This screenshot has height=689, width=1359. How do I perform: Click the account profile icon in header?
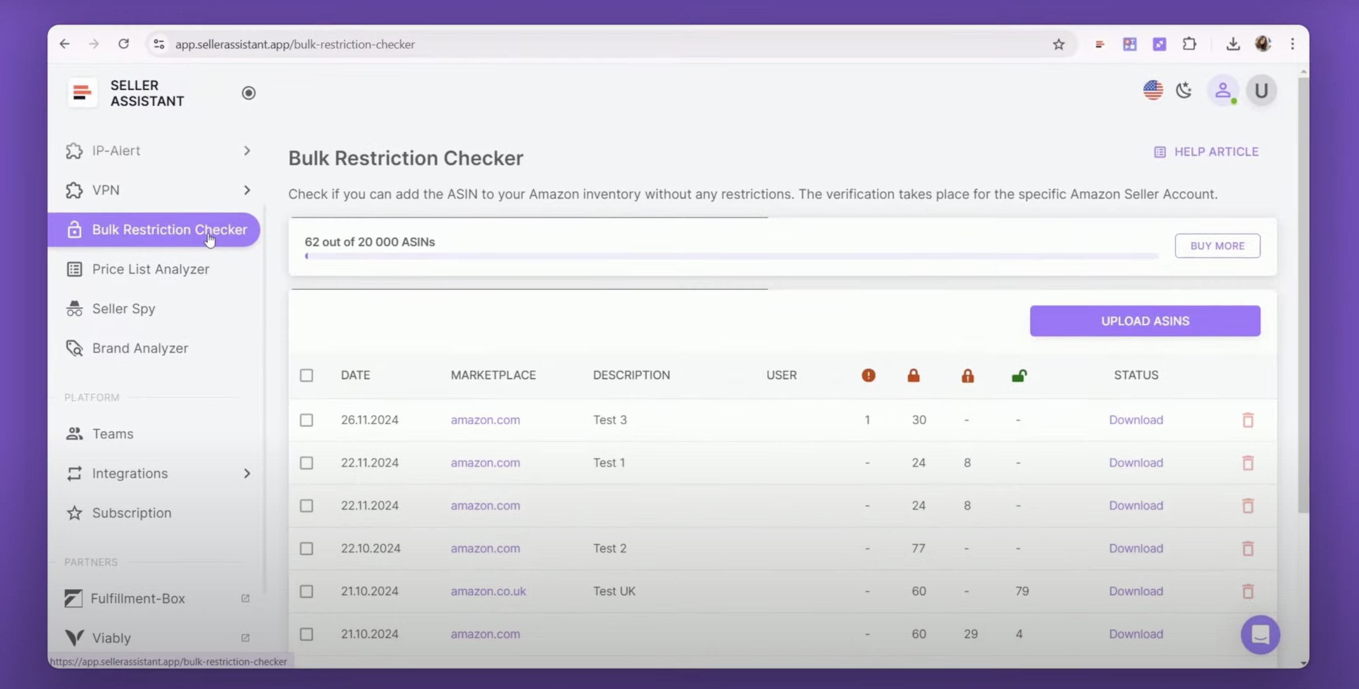tap(1223, 90)
